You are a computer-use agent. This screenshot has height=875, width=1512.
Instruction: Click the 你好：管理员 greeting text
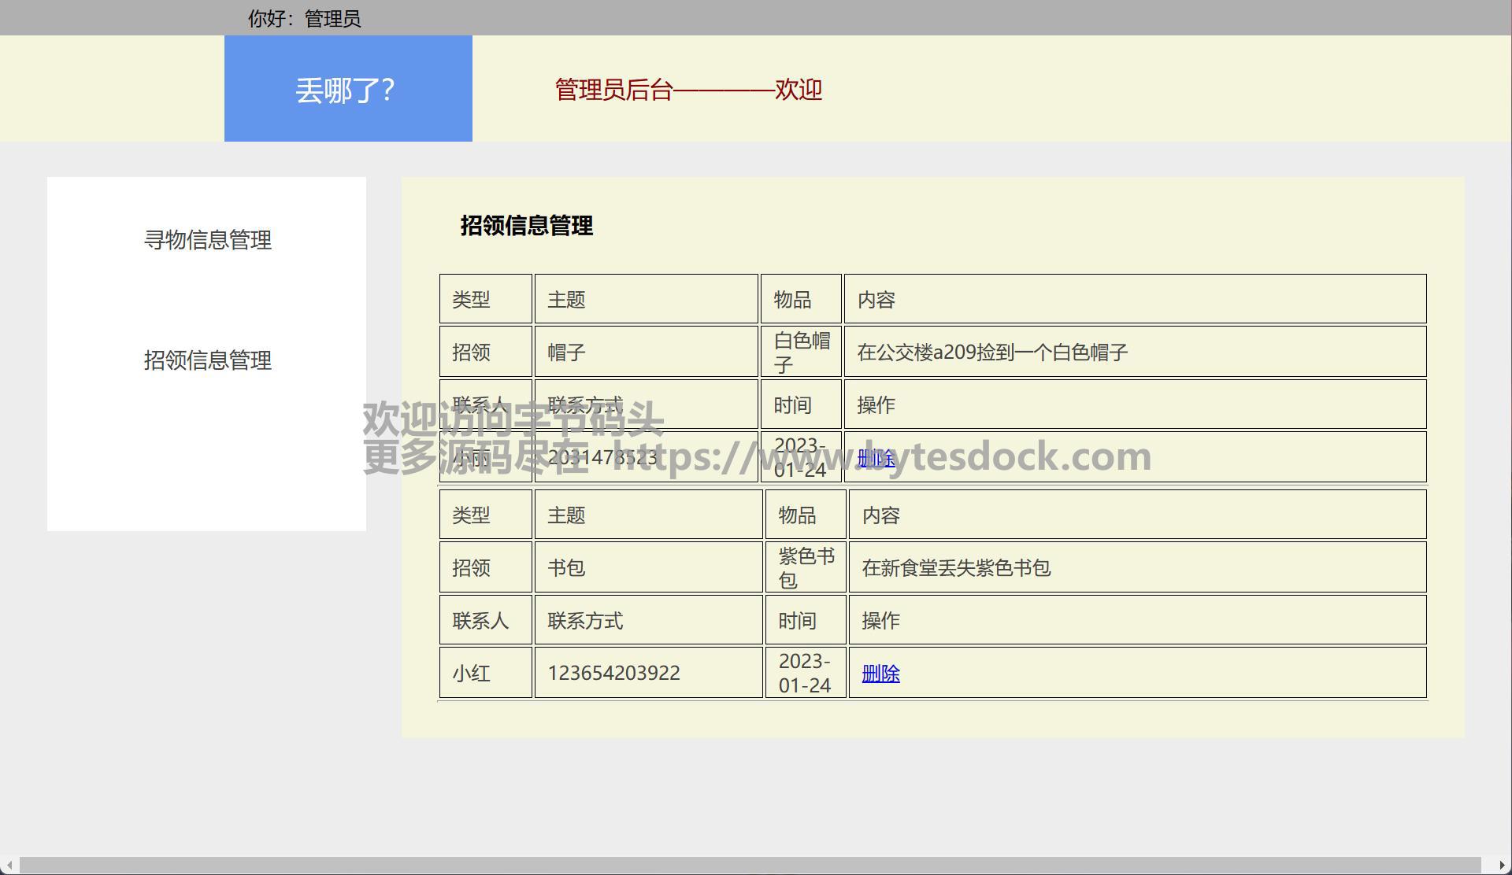tap(304, 18)
